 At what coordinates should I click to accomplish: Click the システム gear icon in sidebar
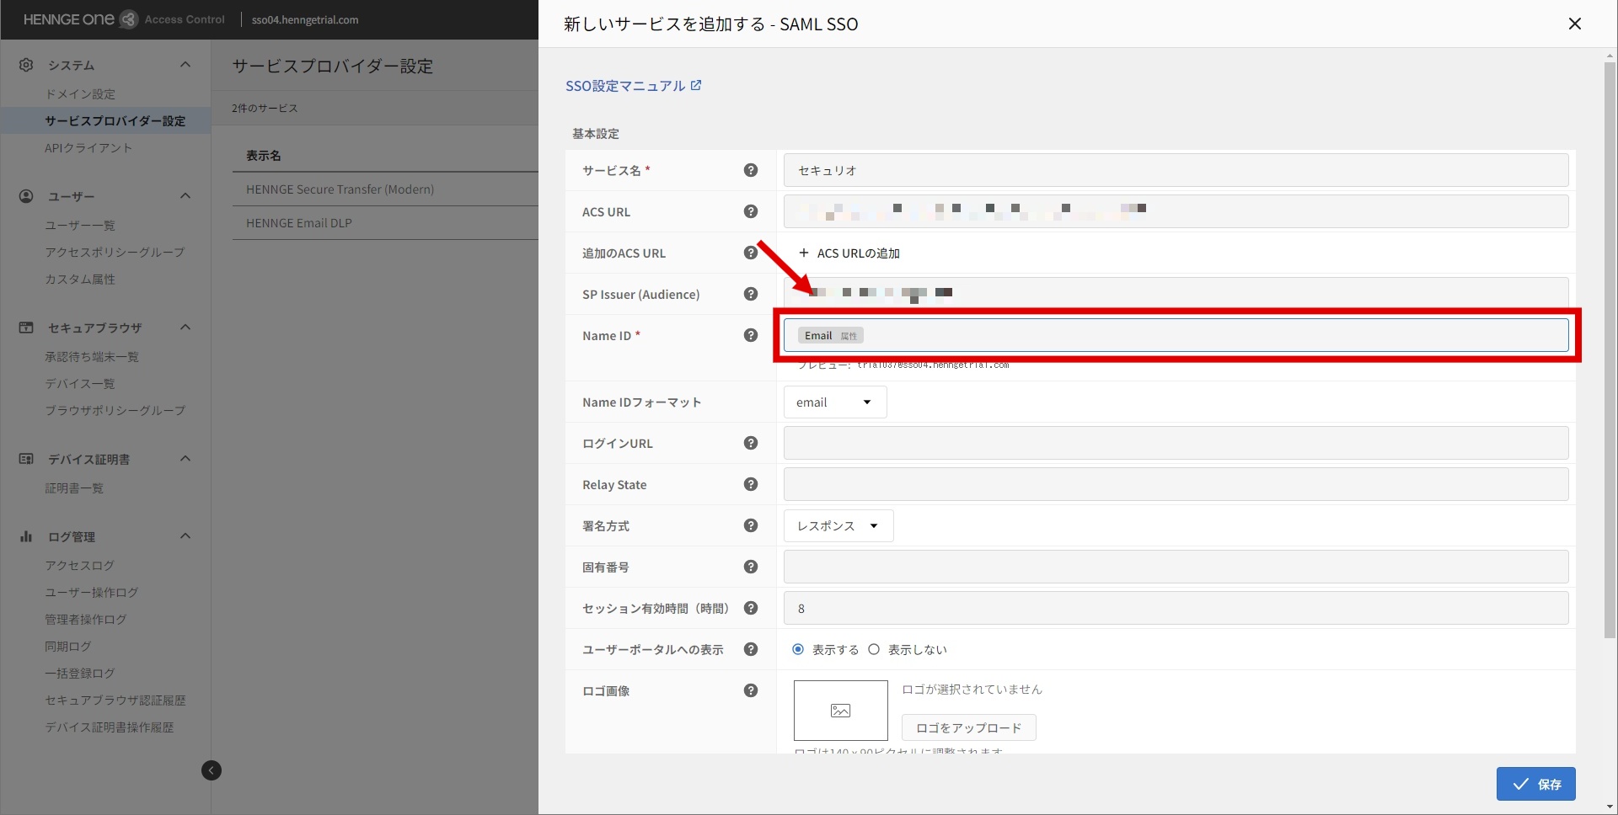point(26,65)
